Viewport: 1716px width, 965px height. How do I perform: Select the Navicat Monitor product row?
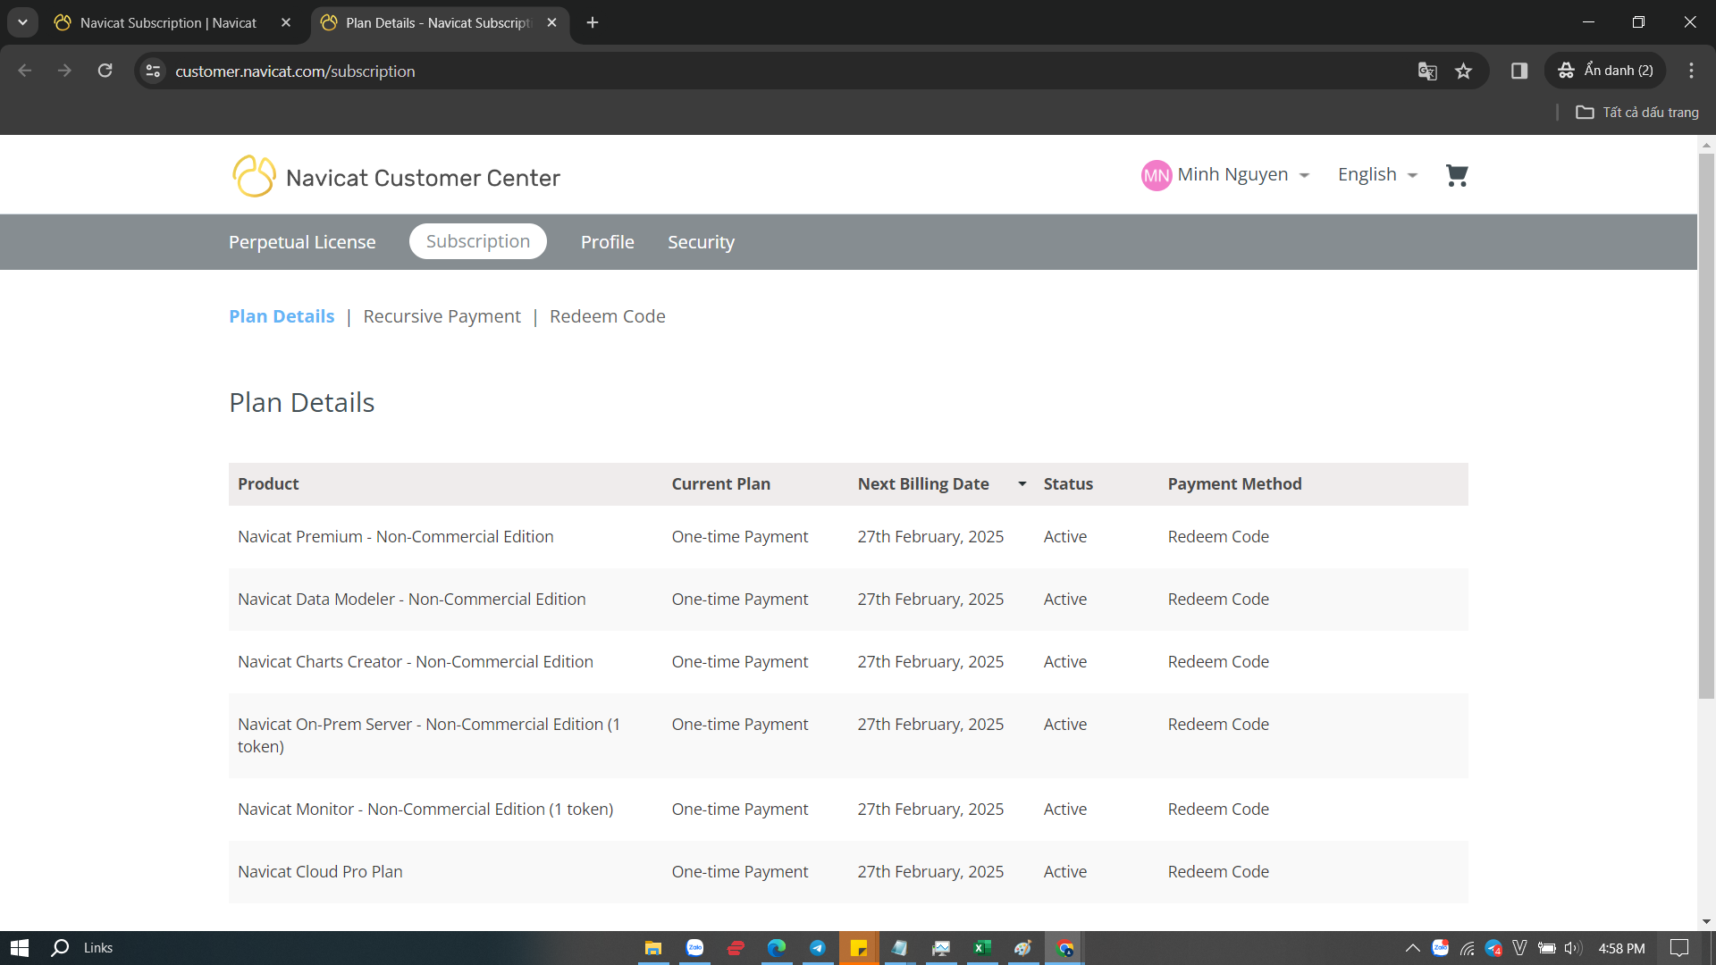tap(848, 810)
